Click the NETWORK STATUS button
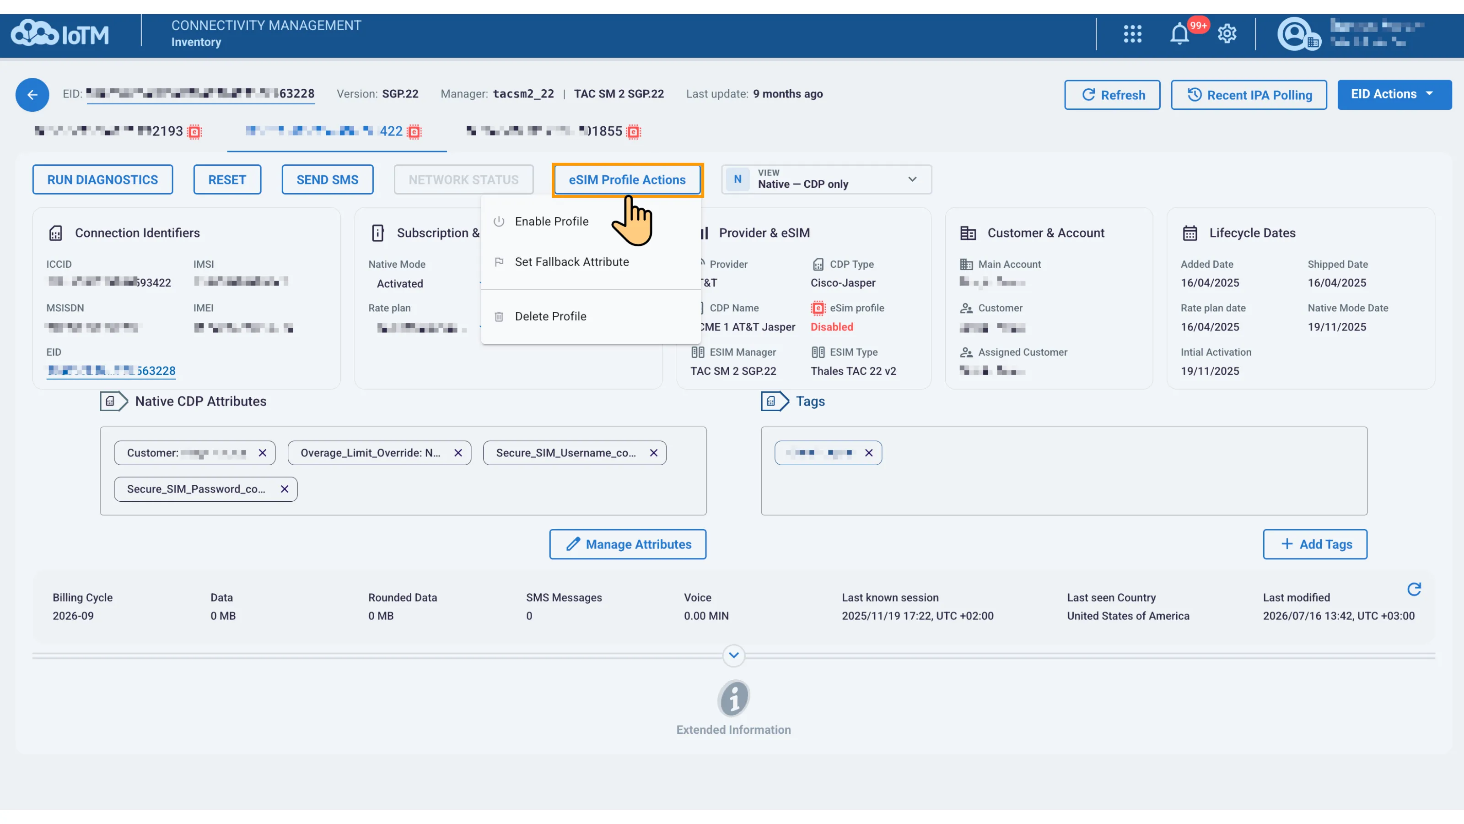Image resolution: width=1464 pixels, height=824 pixels. click(x=464, y=180)
